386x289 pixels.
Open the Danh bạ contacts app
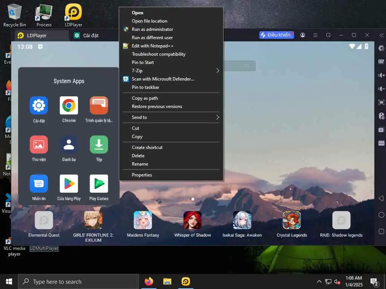tap(69, 148)
